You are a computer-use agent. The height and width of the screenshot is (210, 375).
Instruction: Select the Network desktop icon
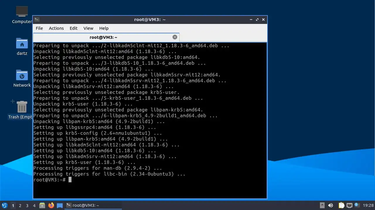[x=22, y=78]
